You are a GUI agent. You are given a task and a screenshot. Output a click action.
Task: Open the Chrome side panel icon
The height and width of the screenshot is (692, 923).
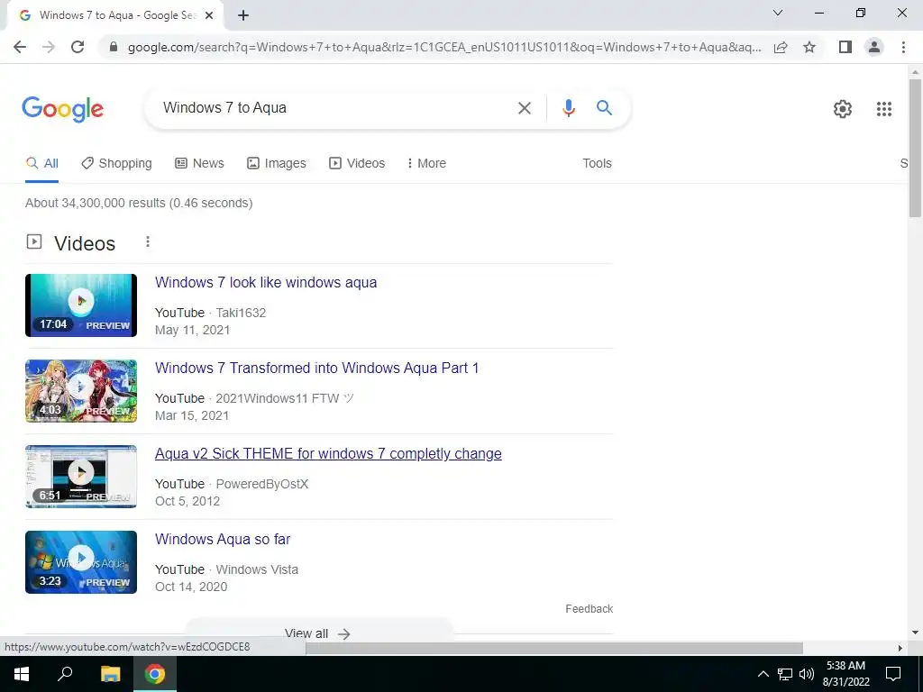click(x=845, y=47)
